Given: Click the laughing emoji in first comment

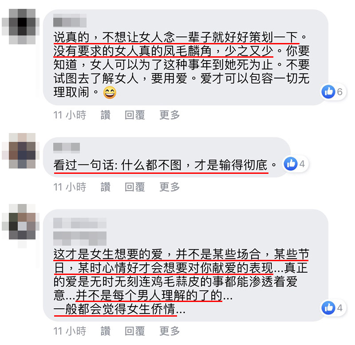Looking at the screenshot, I should (x=110, y=93).
